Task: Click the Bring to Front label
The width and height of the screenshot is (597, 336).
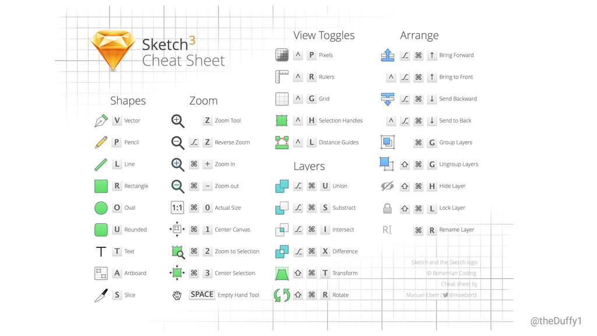Action: (456, 77)
